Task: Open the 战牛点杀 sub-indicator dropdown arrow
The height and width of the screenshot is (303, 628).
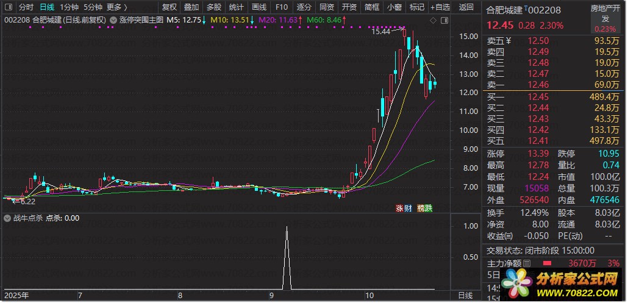Action: (7, 218)
